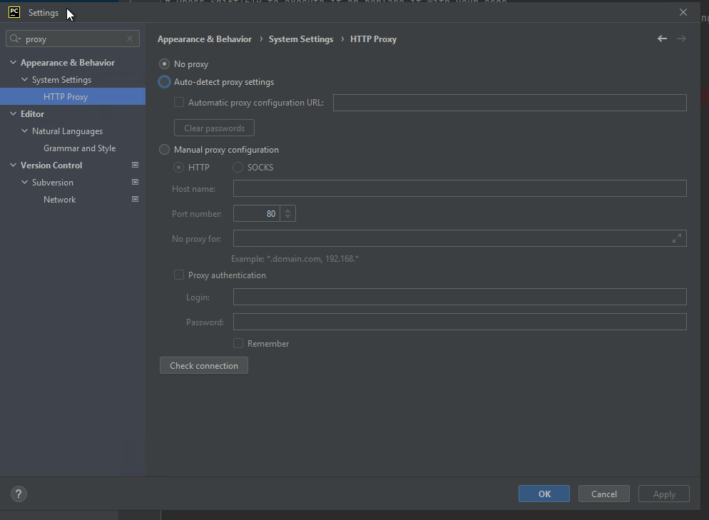Collapse the Editor tree section
The height and width of the screenshot is (520, 709).
tap(13, 114)
